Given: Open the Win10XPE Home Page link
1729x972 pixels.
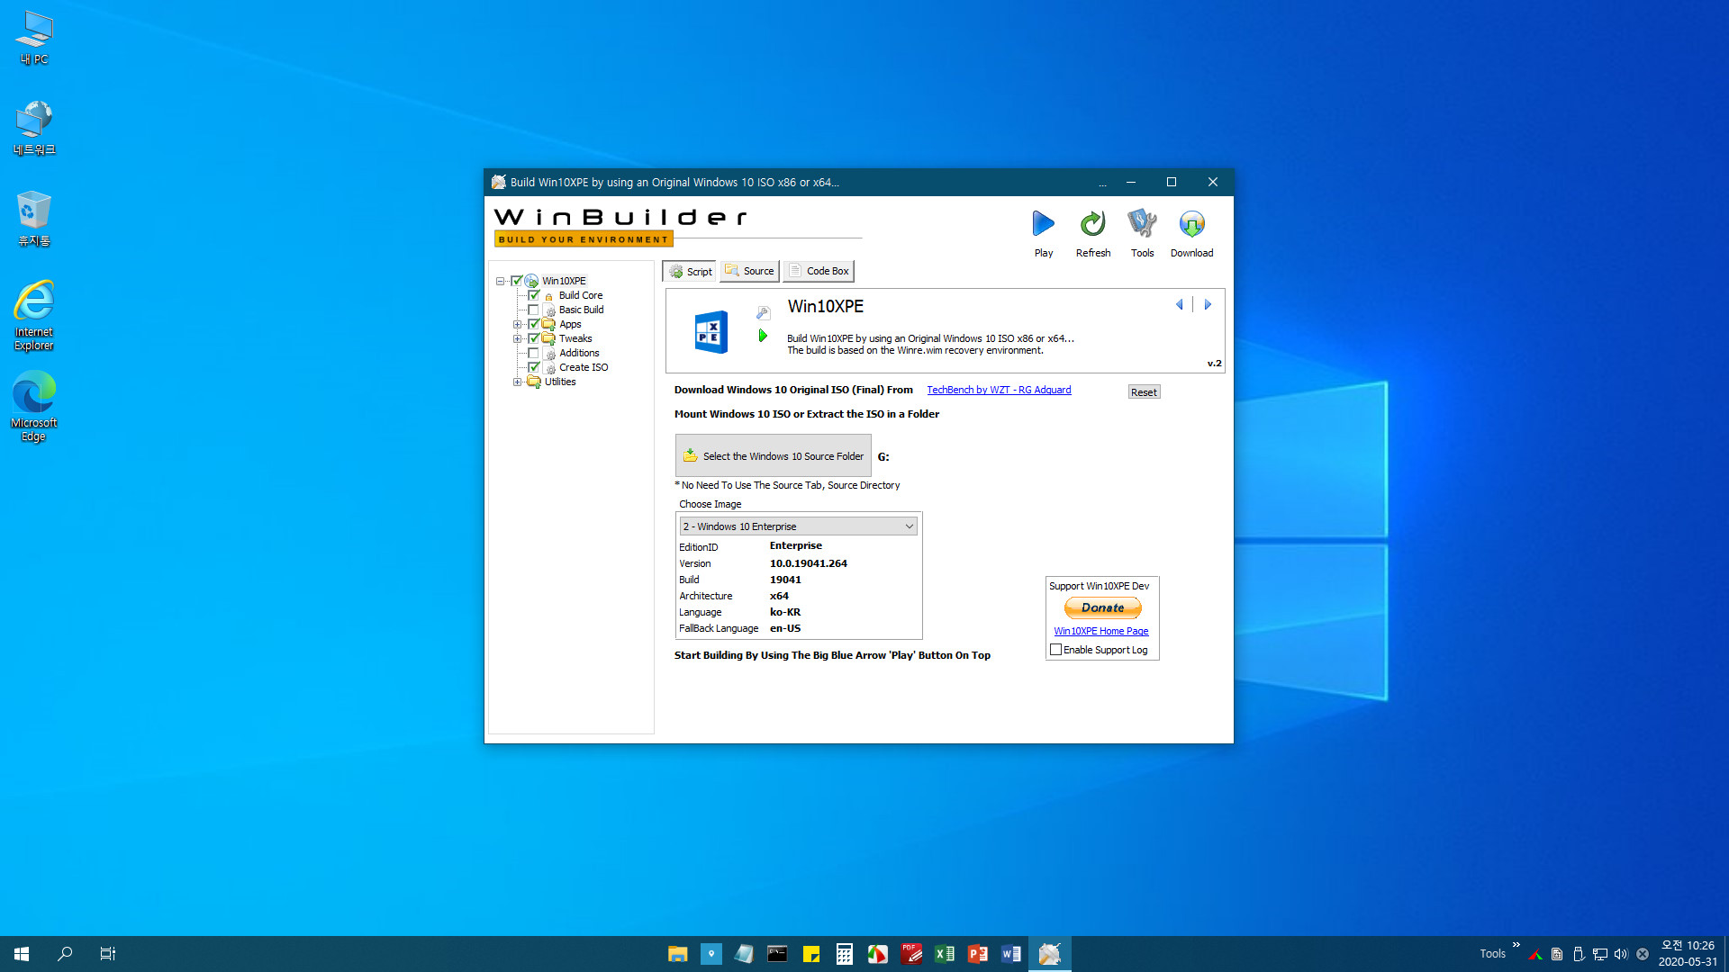Looking at the screenshot, I should click(1100, 631).
